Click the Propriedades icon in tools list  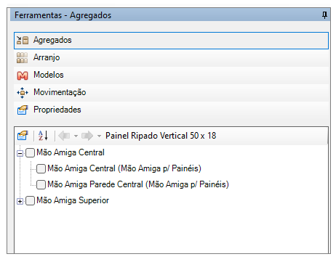pos(23,110)
